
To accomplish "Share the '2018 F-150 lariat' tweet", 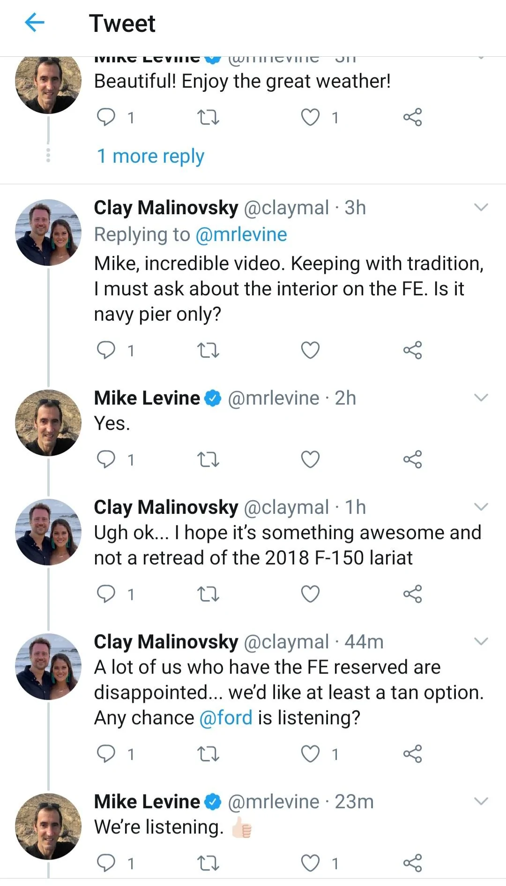I will [x=412, y=594].
